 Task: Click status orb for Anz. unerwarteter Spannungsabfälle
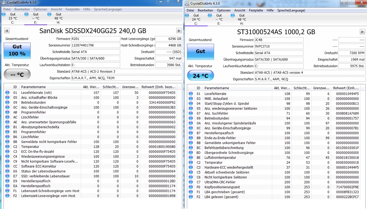(7, 122)
